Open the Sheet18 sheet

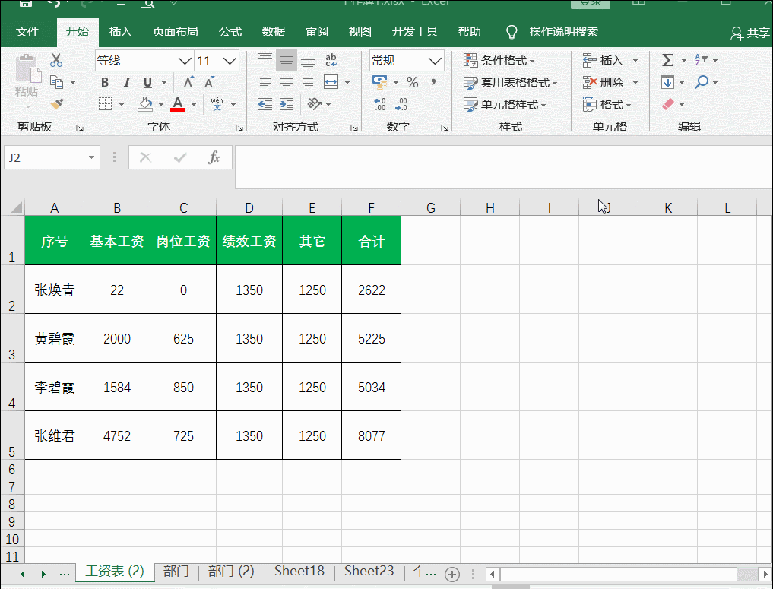299,572
